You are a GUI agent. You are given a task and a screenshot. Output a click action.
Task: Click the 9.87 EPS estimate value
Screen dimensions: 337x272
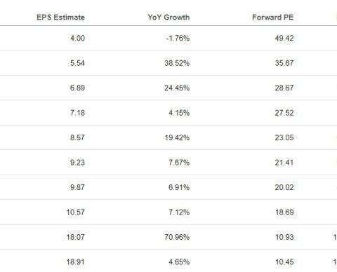pyautogui.click(x=77, y=187)
